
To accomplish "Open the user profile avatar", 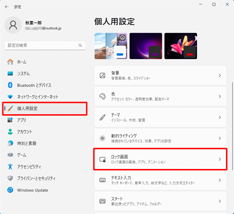I will [x=13, y=25].
